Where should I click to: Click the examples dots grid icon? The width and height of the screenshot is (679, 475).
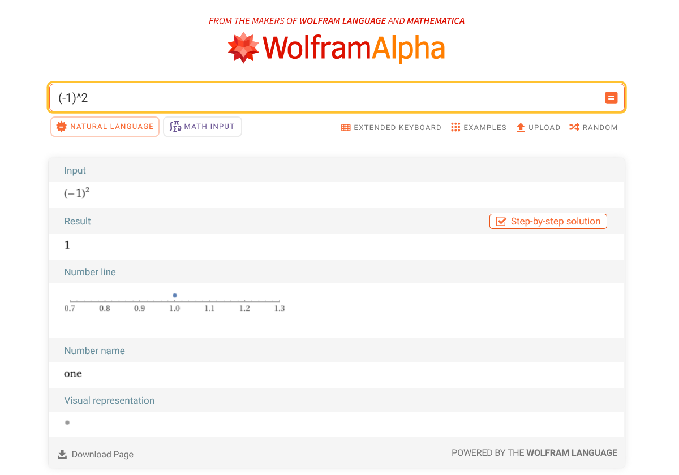(455, 127)
